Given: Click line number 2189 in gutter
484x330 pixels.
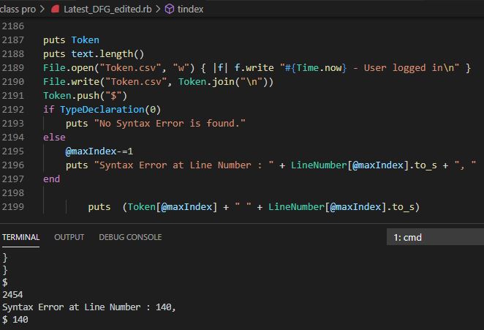Looking at the screenshot, I should [13, 67].
